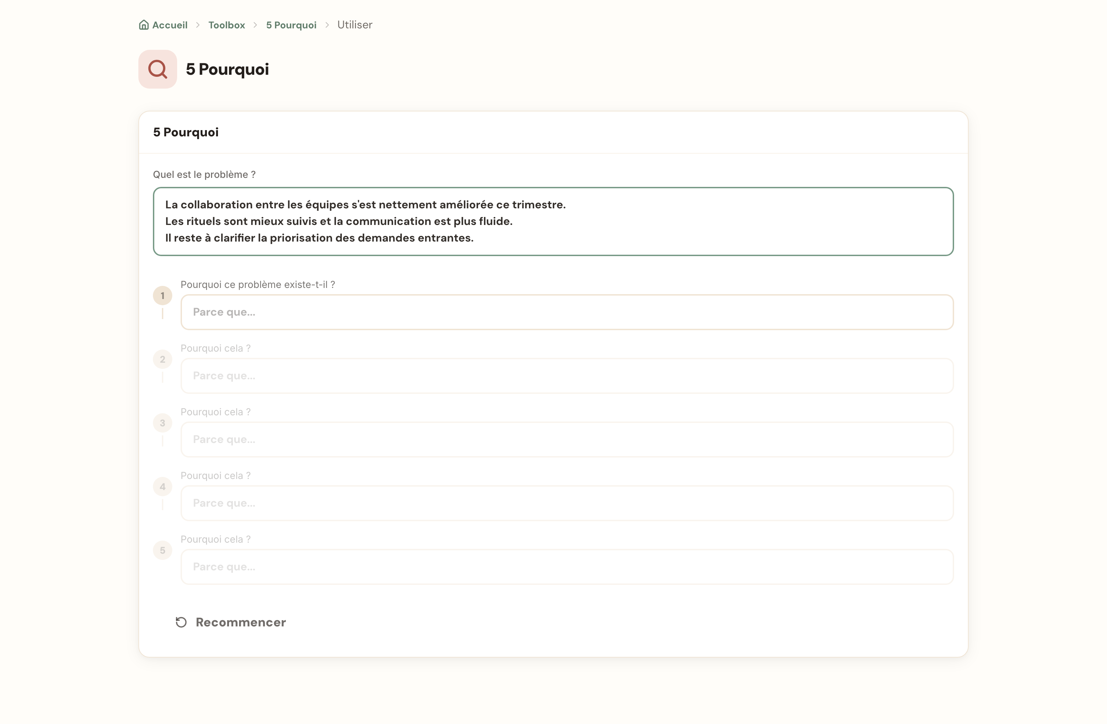Select step number 3 circle

click(163, 423)
